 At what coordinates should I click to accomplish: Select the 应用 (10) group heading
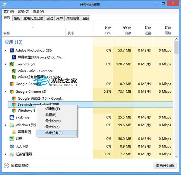14,42
